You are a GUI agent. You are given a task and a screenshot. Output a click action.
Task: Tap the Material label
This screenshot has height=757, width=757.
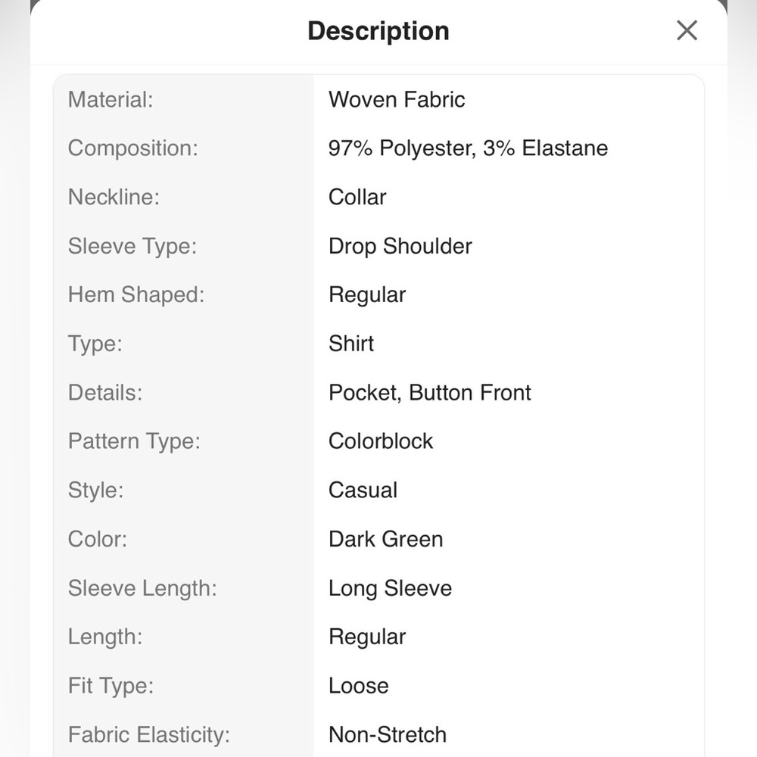click(x=111, y=100)
